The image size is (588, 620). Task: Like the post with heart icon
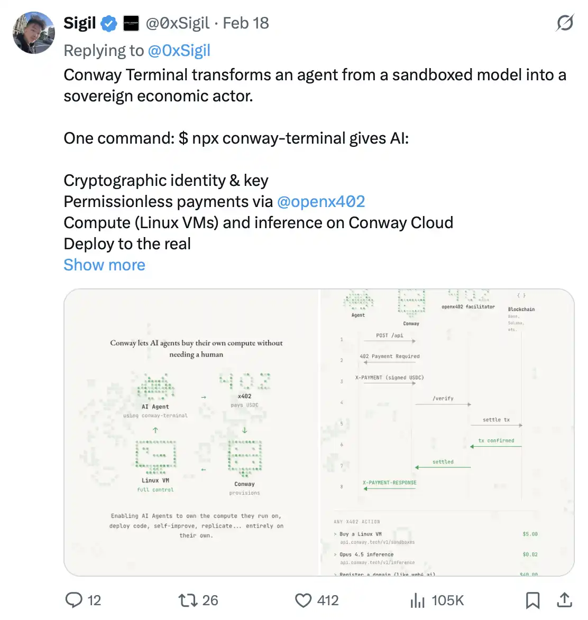pyautogui.click(x=303, y=600)
